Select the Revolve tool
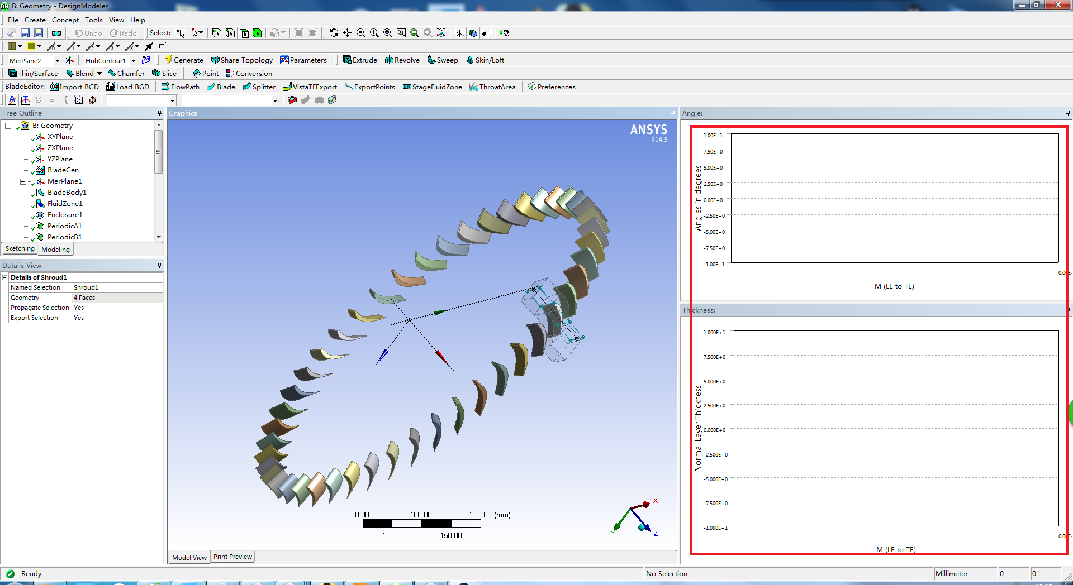1073x585 pixels. [x=402, y=60]
